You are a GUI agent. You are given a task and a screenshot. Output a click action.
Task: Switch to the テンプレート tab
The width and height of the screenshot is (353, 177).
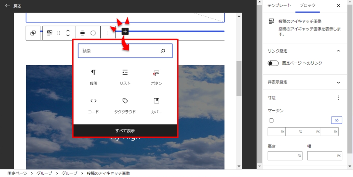click(279, 6)
